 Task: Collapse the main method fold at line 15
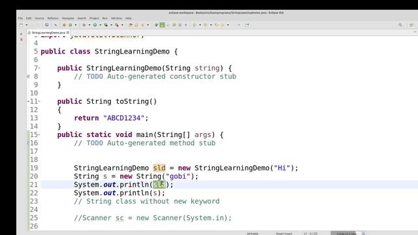(39, 135)
